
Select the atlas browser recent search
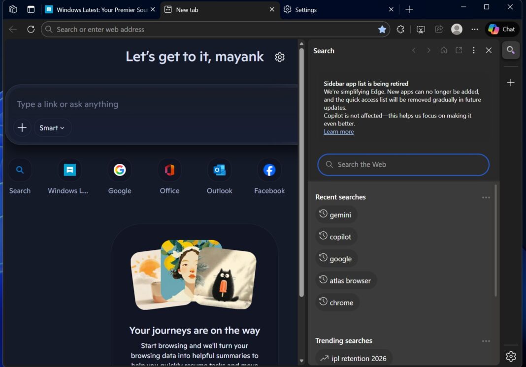[346, 280]
